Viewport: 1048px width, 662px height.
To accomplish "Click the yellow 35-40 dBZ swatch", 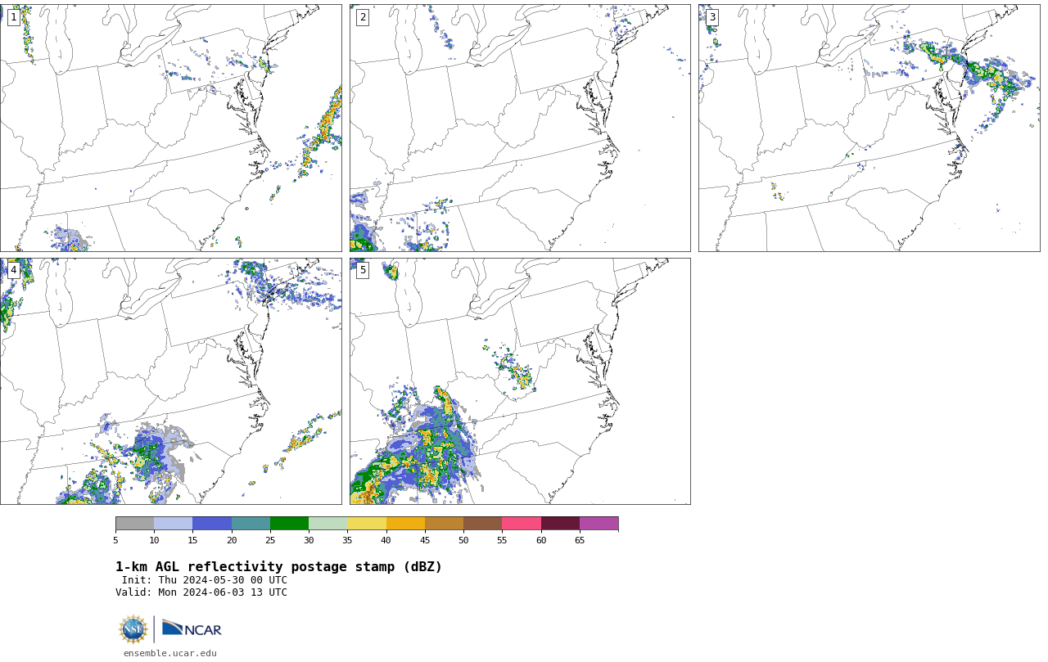I will [x=367, y=524].
